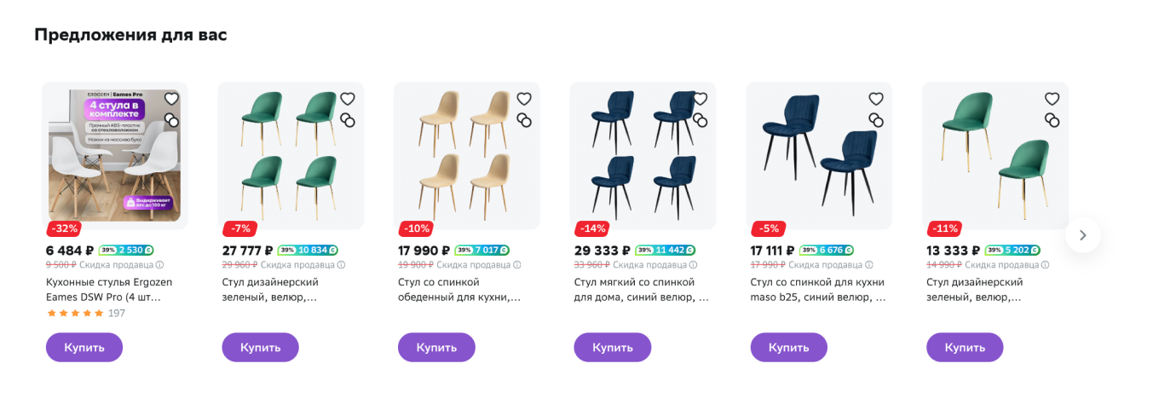
Task: Compare the two blue maso b25 chairs
Action: point(876,120)
